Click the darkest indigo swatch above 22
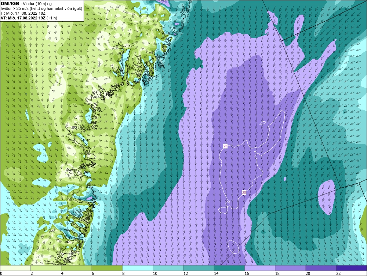This screenshot has height=276, width=367. click(x=352, y=268)
